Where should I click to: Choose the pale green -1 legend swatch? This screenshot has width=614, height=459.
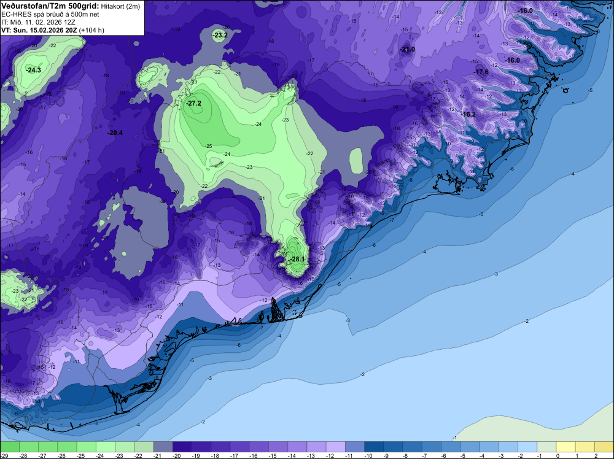(x=546, y=447)
